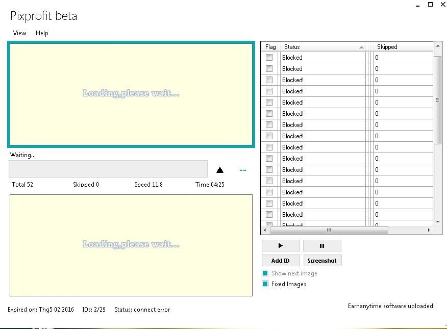
Task: Click the "Total 52" counter
Action: 22,184
